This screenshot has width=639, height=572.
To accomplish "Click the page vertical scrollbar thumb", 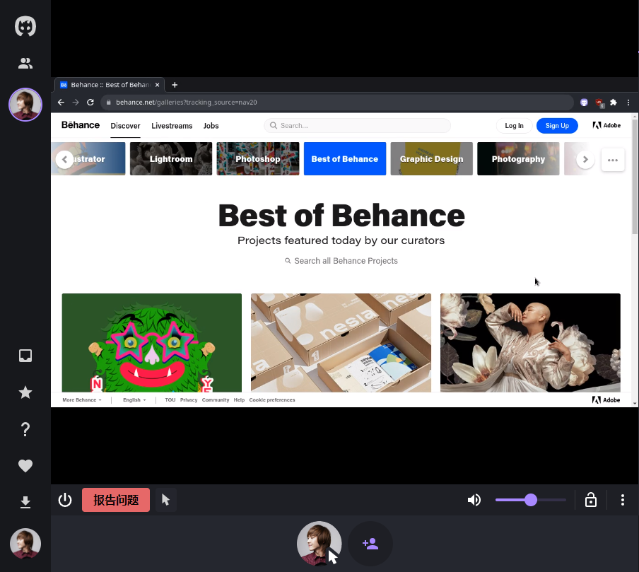I will pos(635,177).
